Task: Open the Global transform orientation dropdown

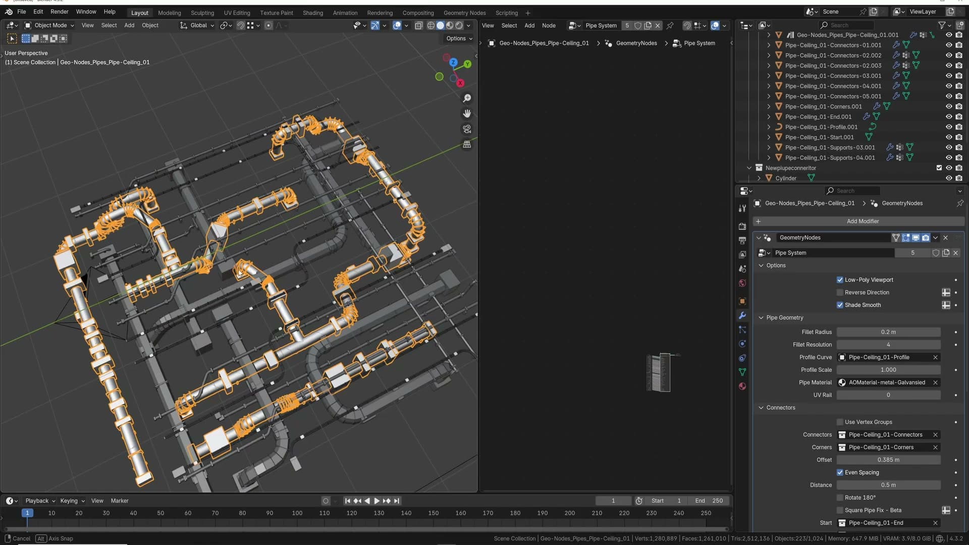Action: point(197,25)
